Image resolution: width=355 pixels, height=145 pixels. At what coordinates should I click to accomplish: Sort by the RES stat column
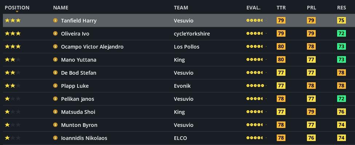(341, 8)
